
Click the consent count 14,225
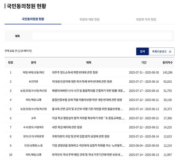click(167, 127)
